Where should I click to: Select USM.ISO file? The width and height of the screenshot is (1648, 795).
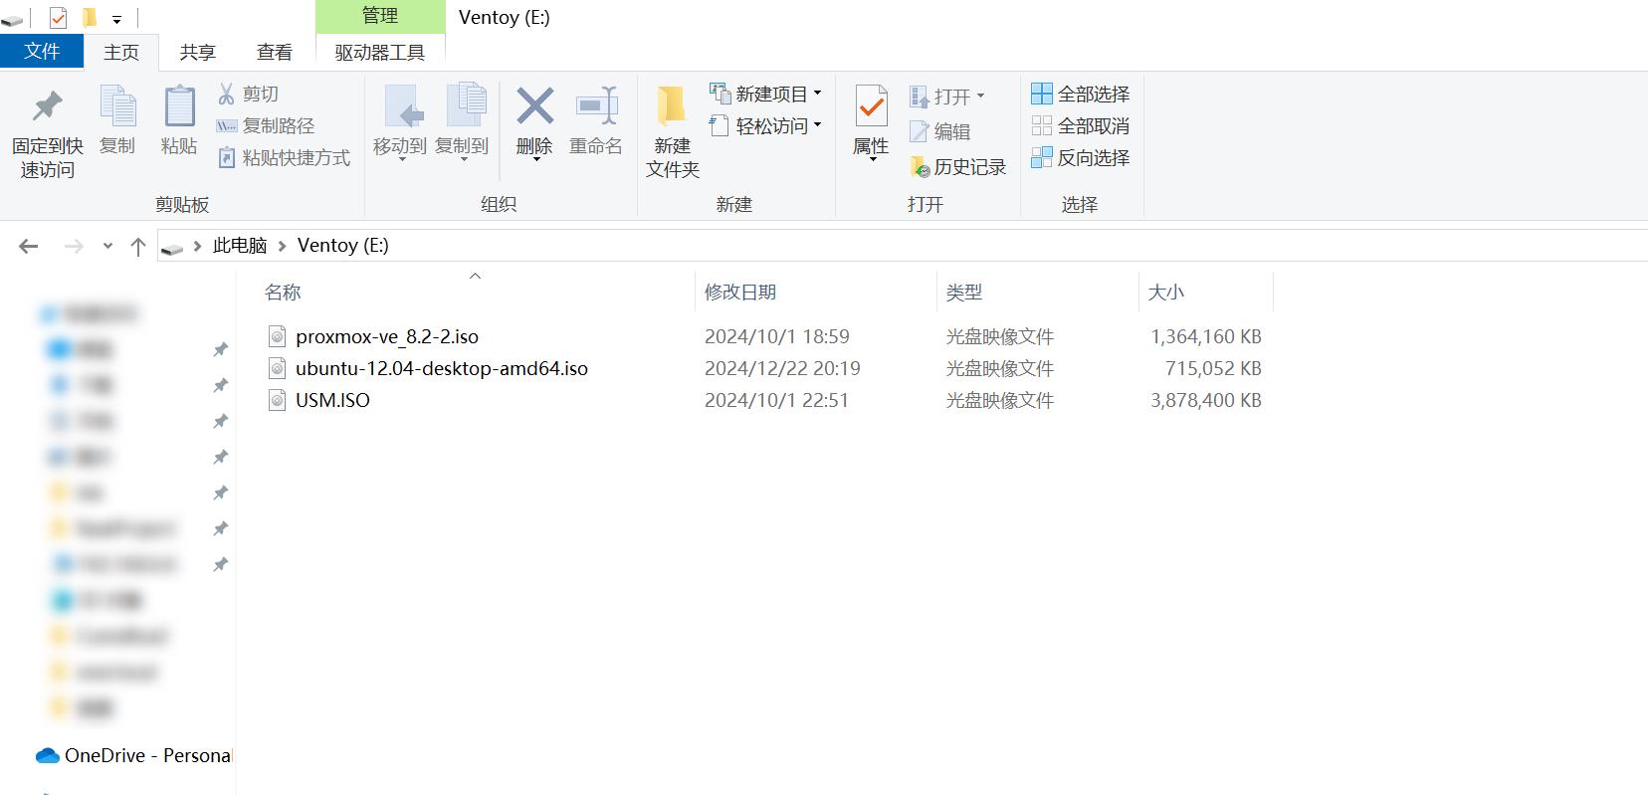click(332, 400)
